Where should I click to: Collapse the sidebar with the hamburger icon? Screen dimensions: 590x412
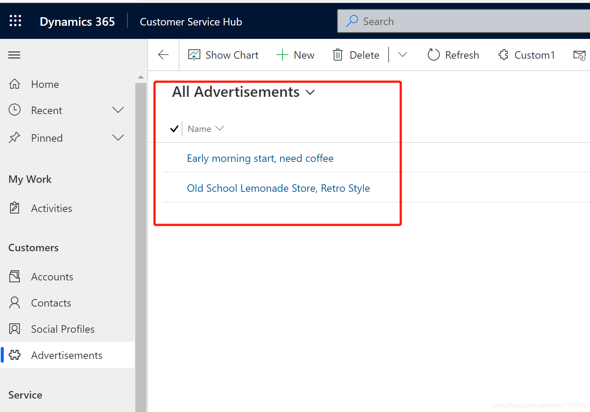point(14,55)
